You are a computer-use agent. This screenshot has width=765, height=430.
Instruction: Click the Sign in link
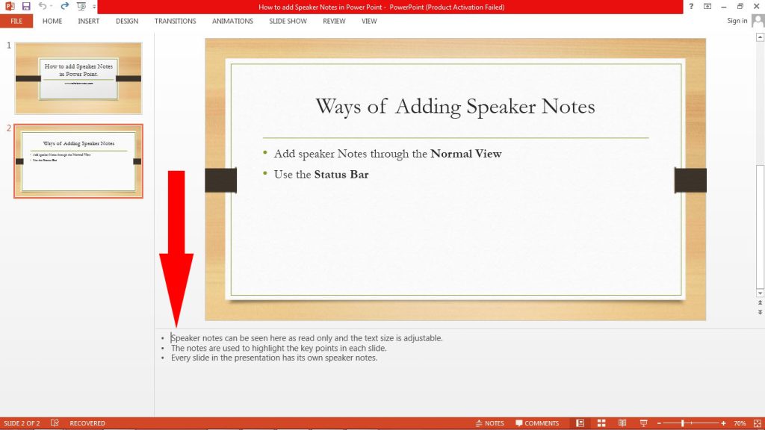tap(736, 21)
